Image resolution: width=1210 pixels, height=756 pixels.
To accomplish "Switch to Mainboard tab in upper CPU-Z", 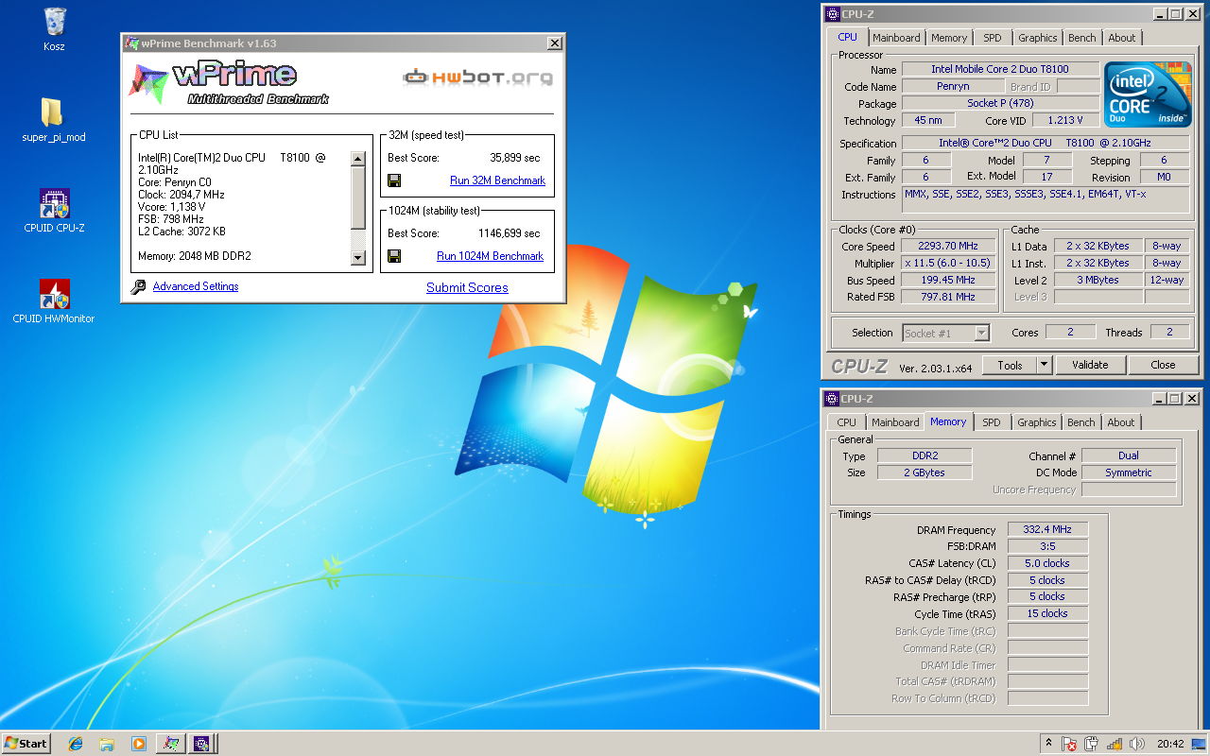I will click(896, 38).
